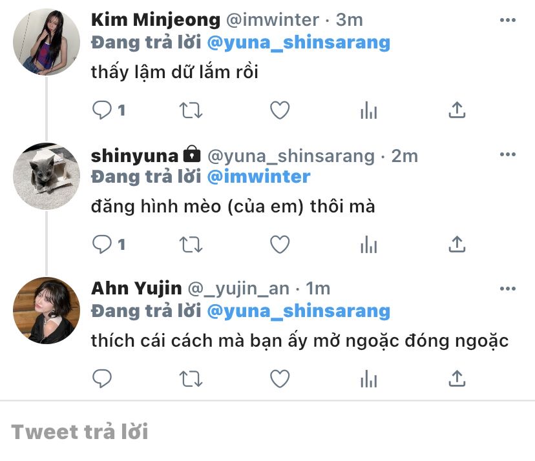Reply to shinyuna's cat photo tweet

pos(102,244)
